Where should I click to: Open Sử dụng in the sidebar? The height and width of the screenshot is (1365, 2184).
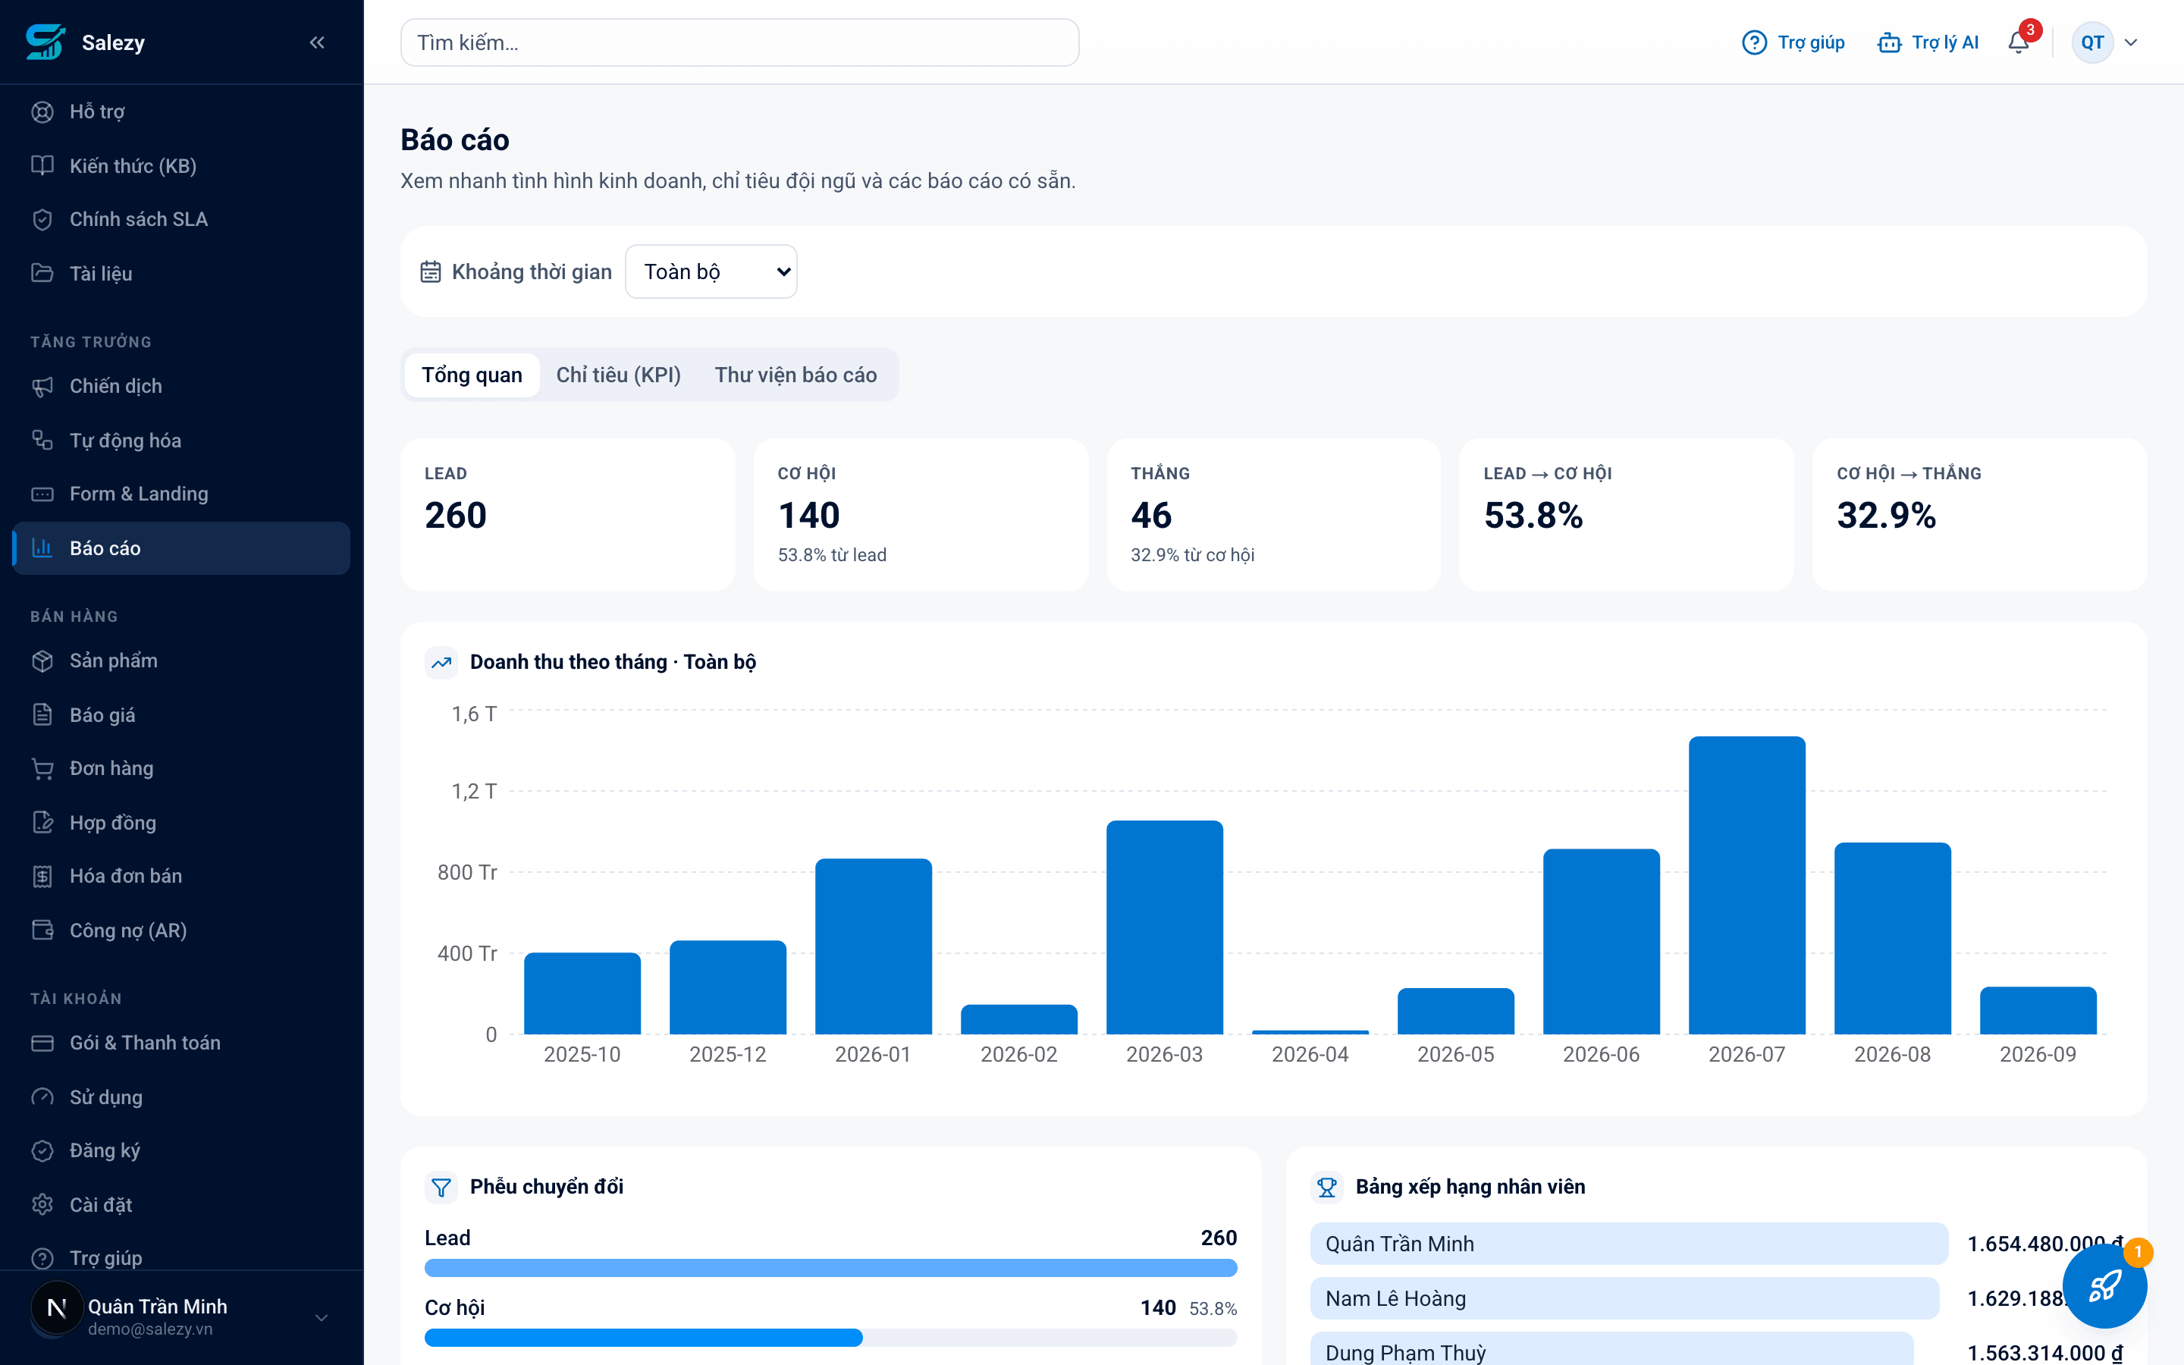point(181,1097)
